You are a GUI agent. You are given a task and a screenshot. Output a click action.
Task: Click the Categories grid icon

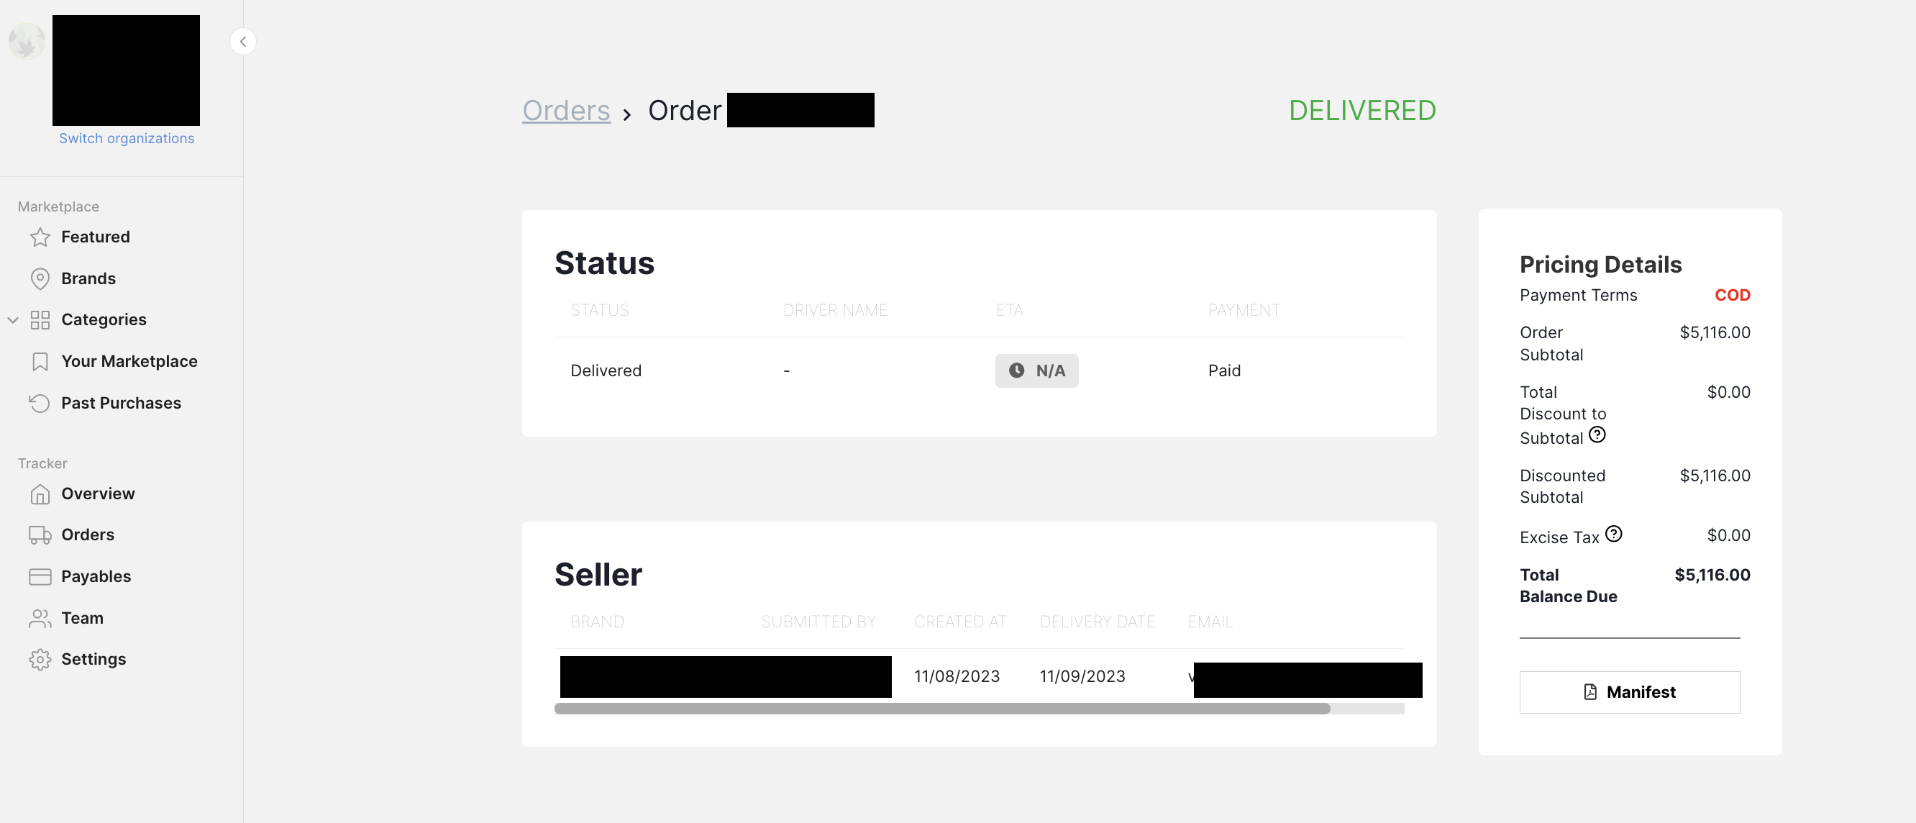pyautogui.click(x=40, y=320)
